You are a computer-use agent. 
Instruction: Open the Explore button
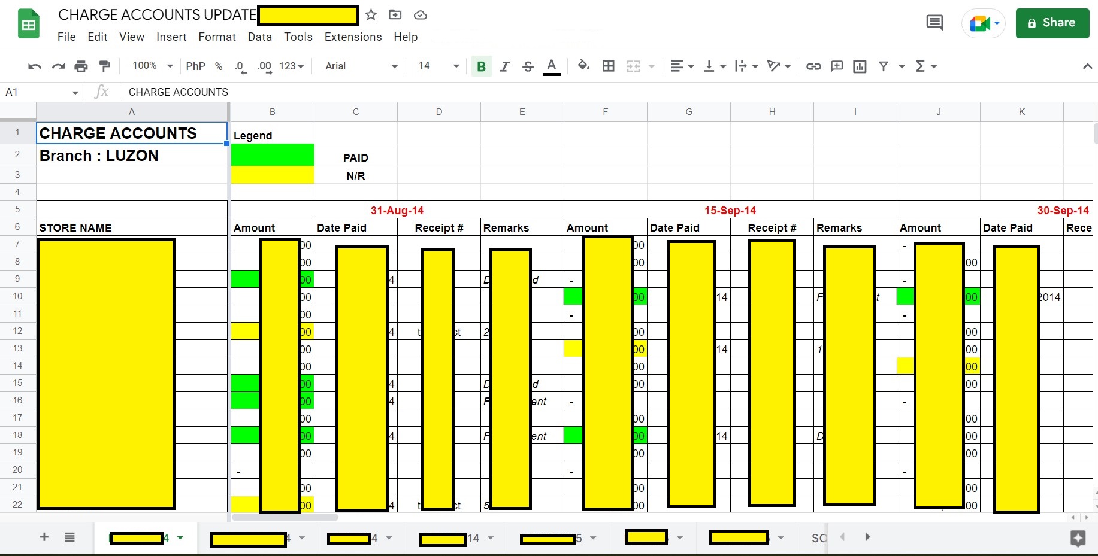[x=1078, y=538]
